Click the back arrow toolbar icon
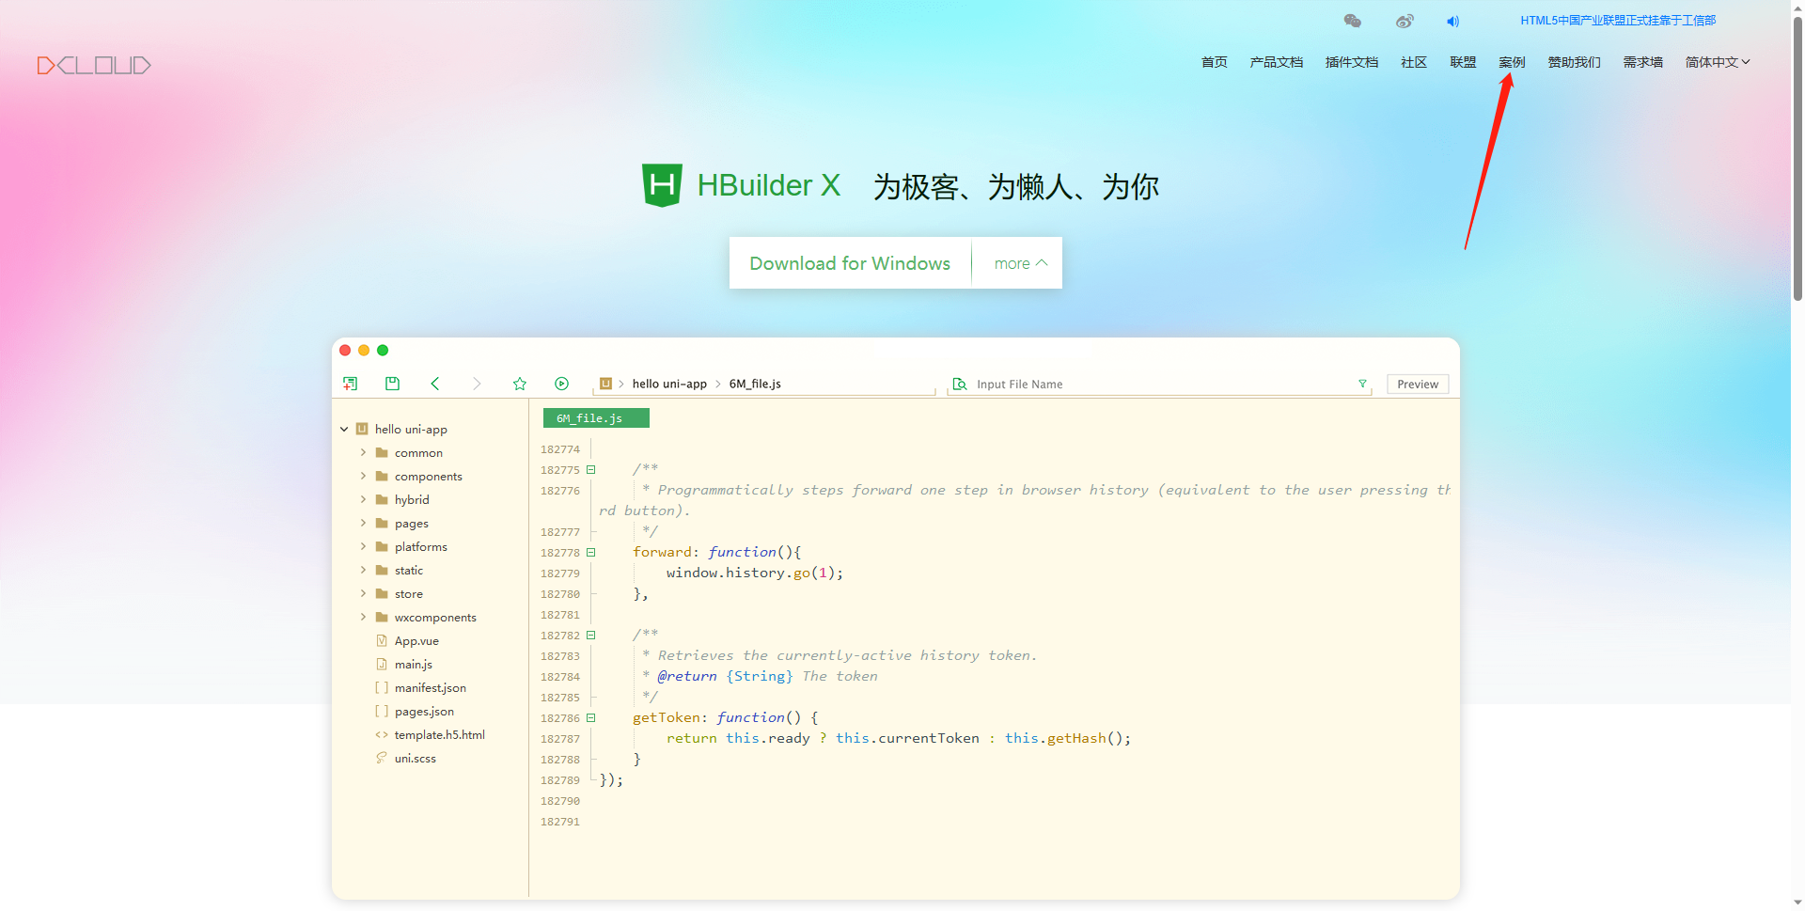 434,384
